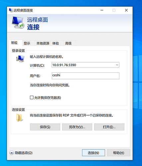This screenshot has height=166, width=142.
Task: Click 另存为(V)... button
Action: (x=77, y=127)
